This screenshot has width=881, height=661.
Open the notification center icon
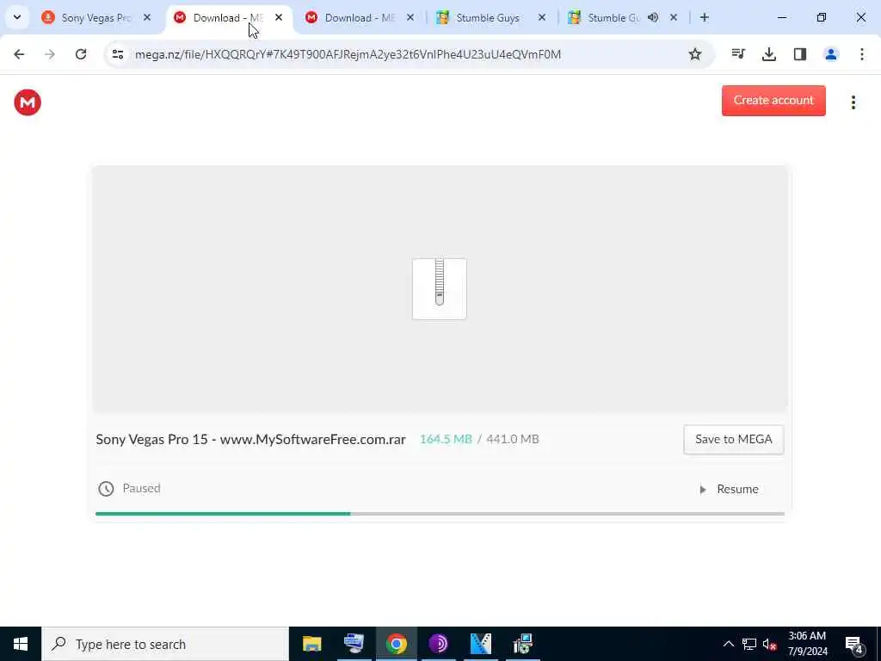853,645
